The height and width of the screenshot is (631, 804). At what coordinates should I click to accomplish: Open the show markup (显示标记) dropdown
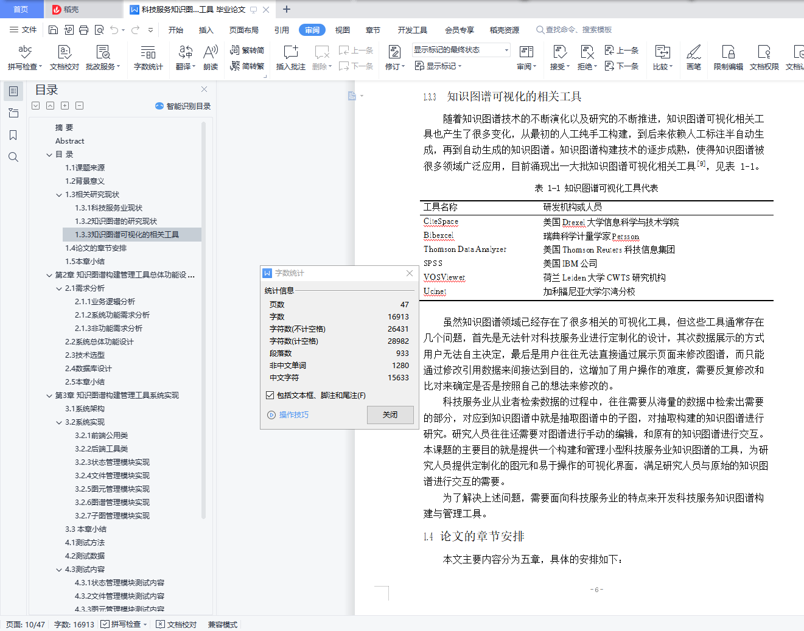click(438, 66)
